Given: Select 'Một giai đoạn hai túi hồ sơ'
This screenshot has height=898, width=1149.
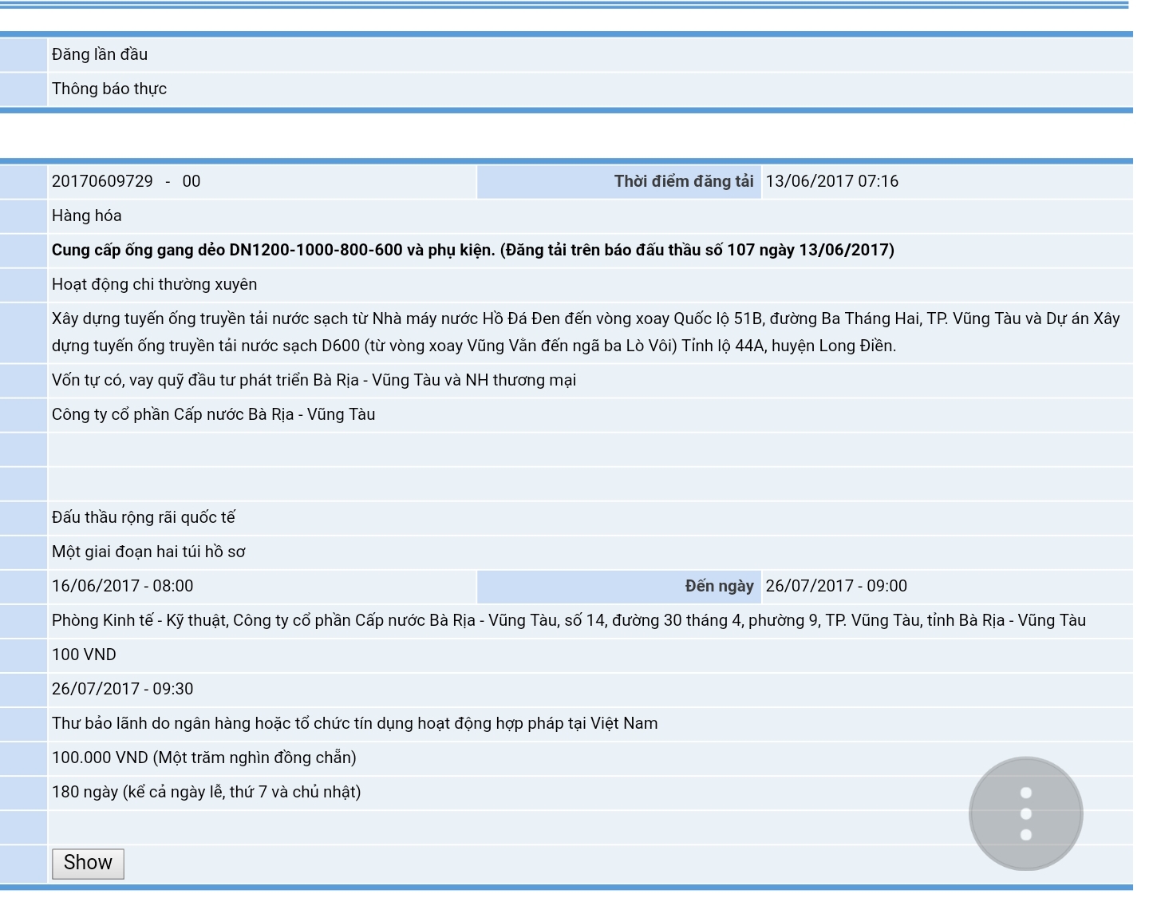Looking at the screenshot, I should pos(148,552).
